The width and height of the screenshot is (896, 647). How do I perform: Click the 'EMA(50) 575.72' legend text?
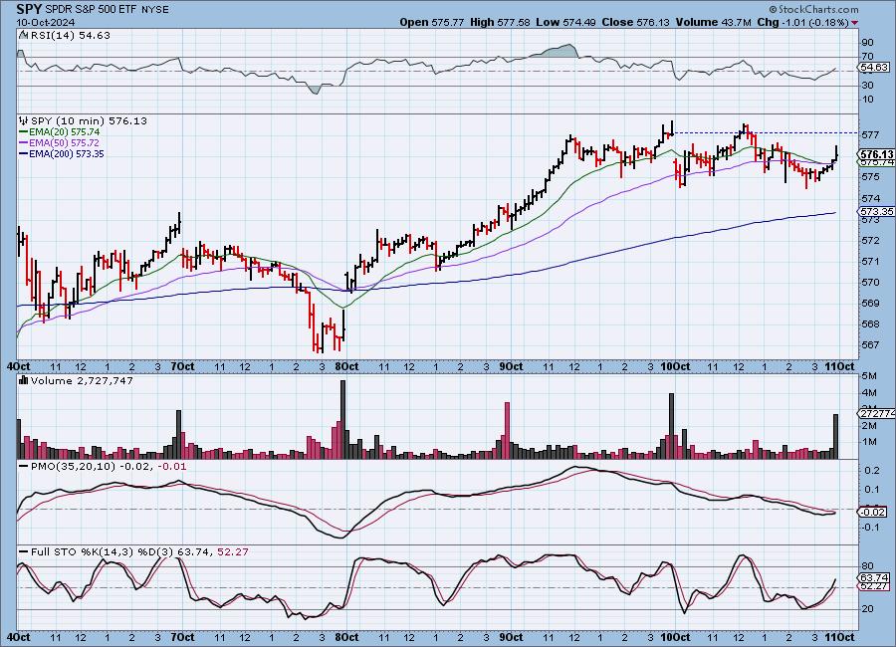(64, 143)
